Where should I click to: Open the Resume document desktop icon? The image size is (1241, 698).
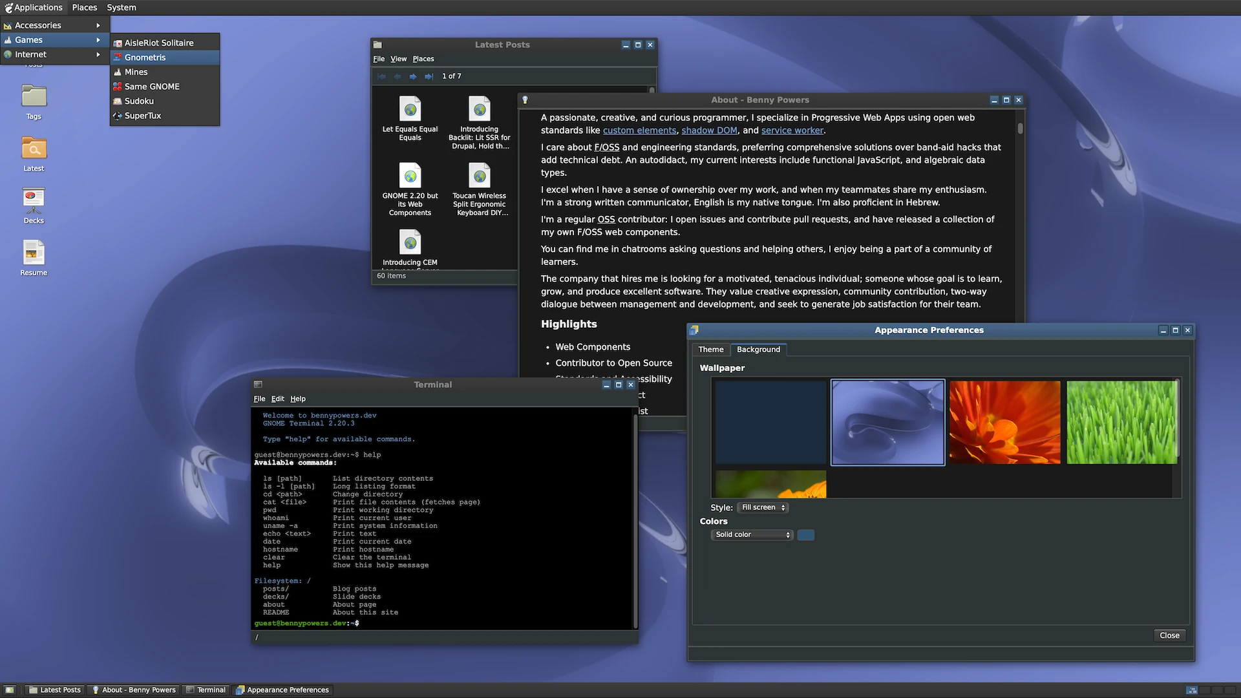[x=34, y=259]
